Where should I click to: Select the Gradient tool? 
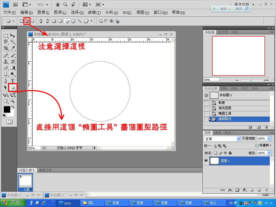coord(12,68)
